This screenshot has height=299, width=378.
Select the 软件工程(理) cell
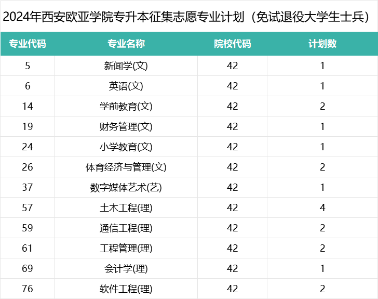pyautogui.click(x=126, y=289)
